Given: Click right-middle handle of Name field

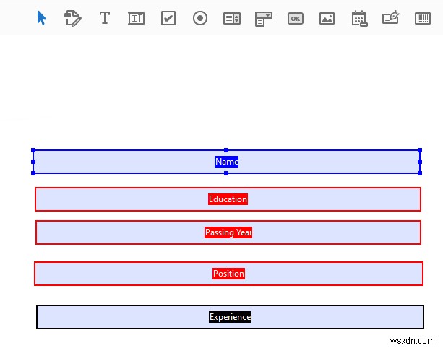Looking at the screenshot, I should (420, 162).
